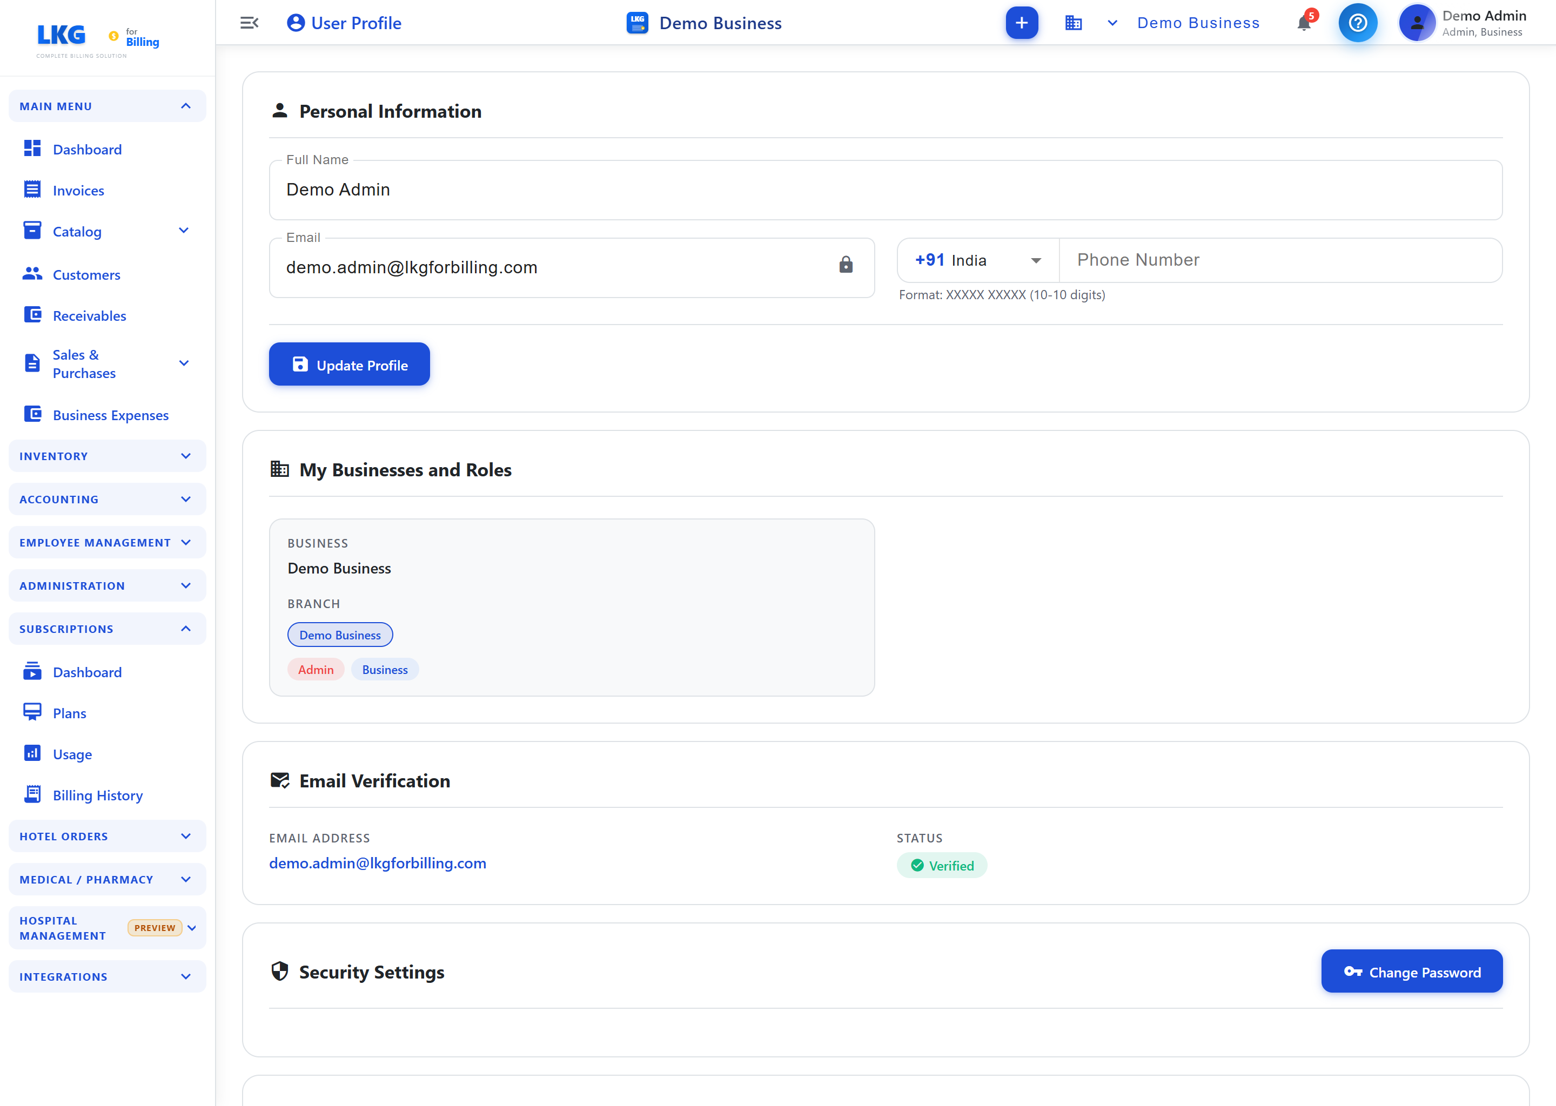
Task: Click the Receivables wallet icon
Action: pyautogui.click(x=32, y=315)
